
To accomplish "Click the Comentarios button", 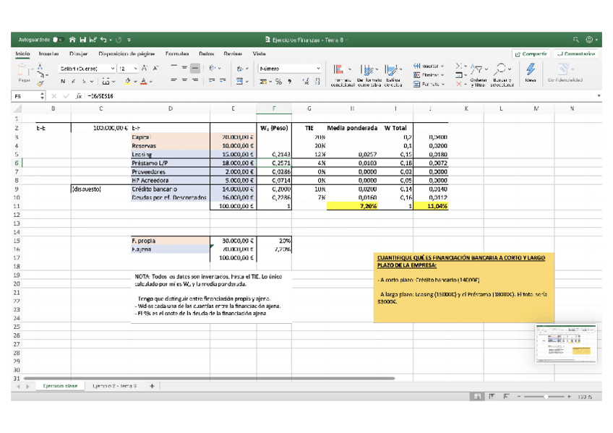I will point(576,54).
